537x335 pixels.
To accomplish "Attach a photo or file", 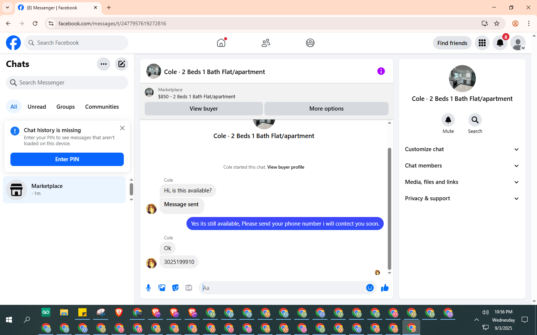I will pos(162,288).
